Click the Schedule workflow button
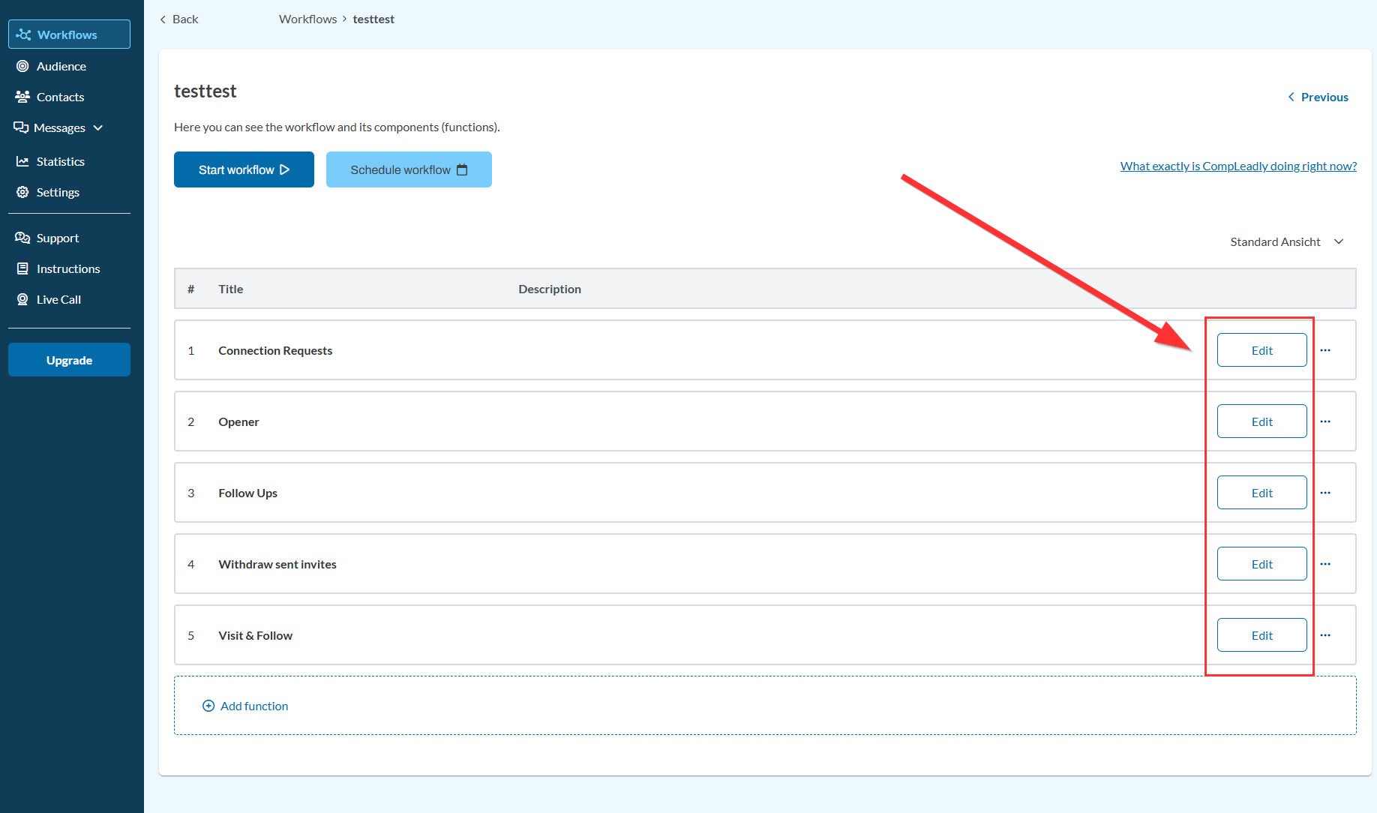 click(x=409, y=169)
